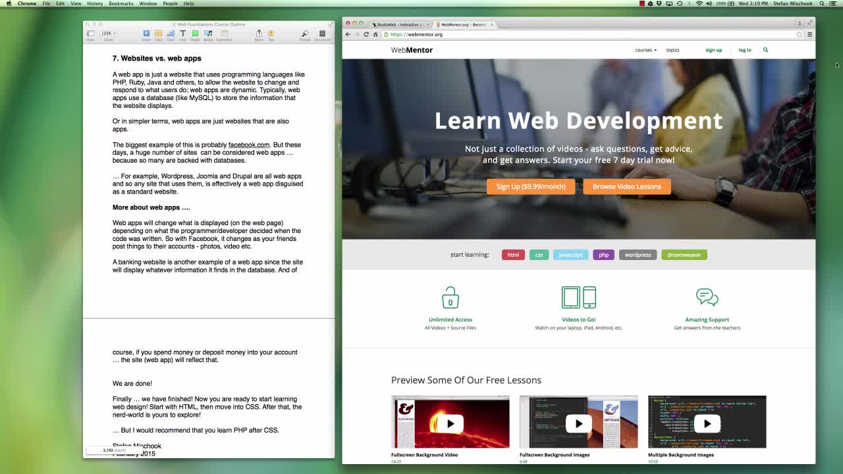The image size is (843, 474).
Task: Click the Dropbox icon in menu bar
Action: tap(659, 3)
